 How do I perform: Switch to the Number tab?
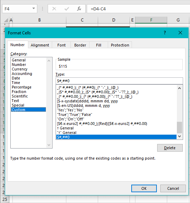[x=18, y=45]
